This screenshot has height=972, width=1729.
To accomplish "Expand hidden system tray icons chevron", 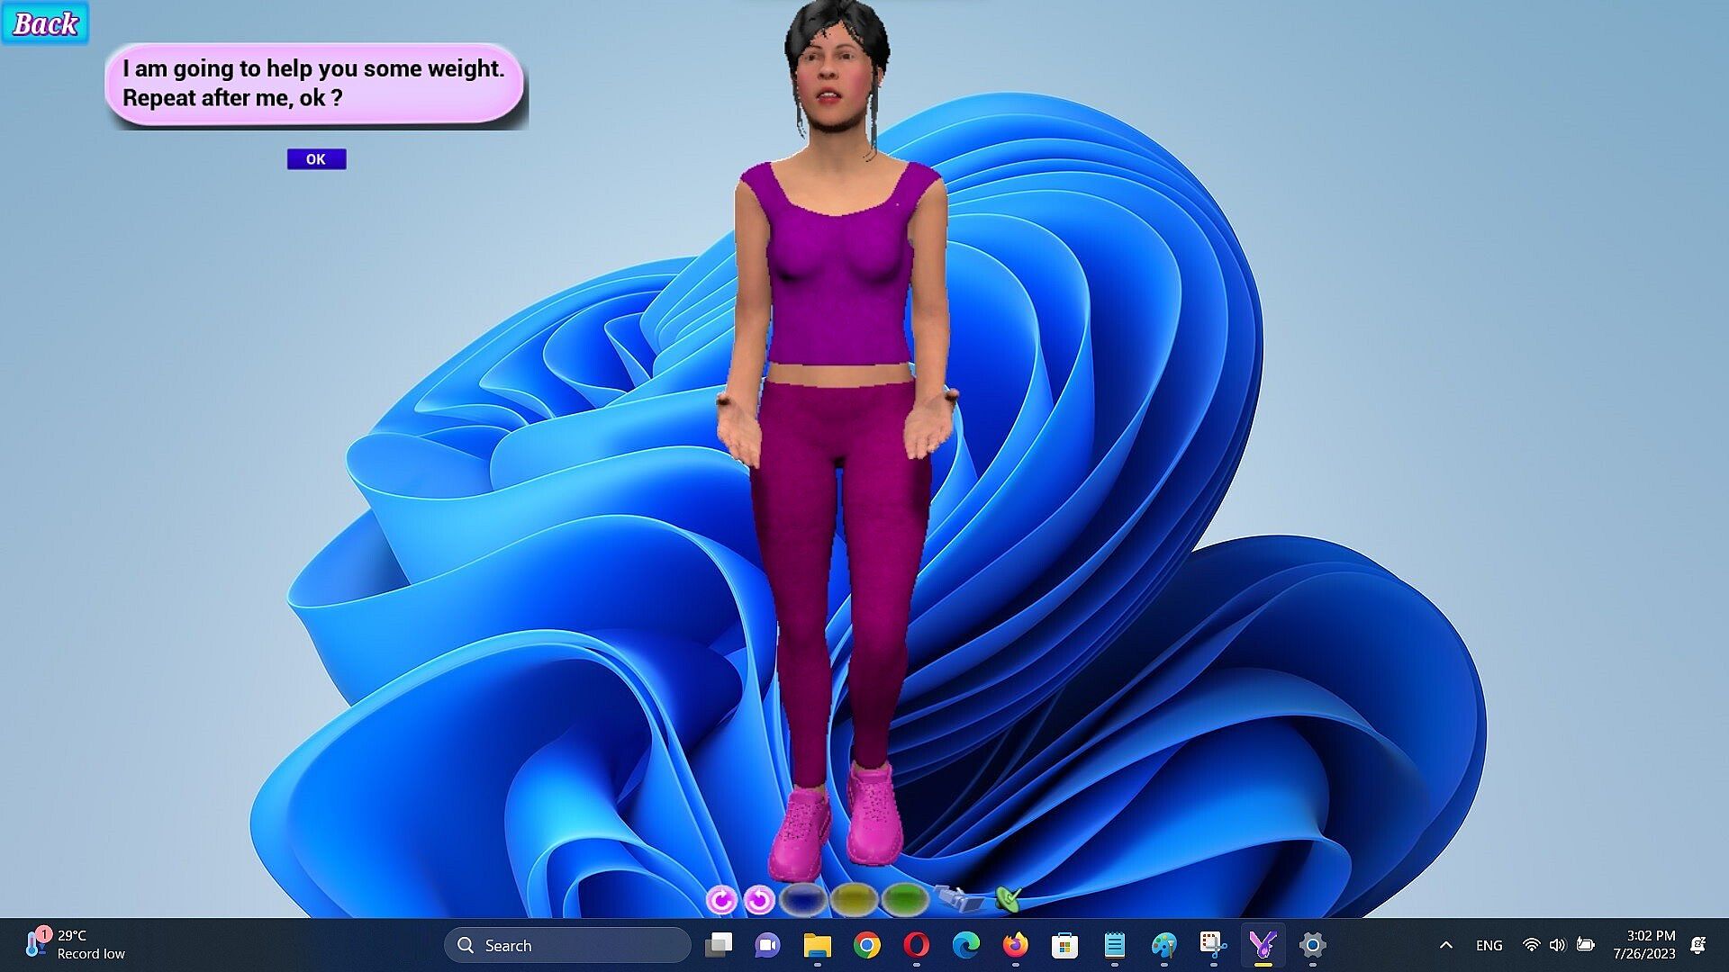I will (1445, 945).
